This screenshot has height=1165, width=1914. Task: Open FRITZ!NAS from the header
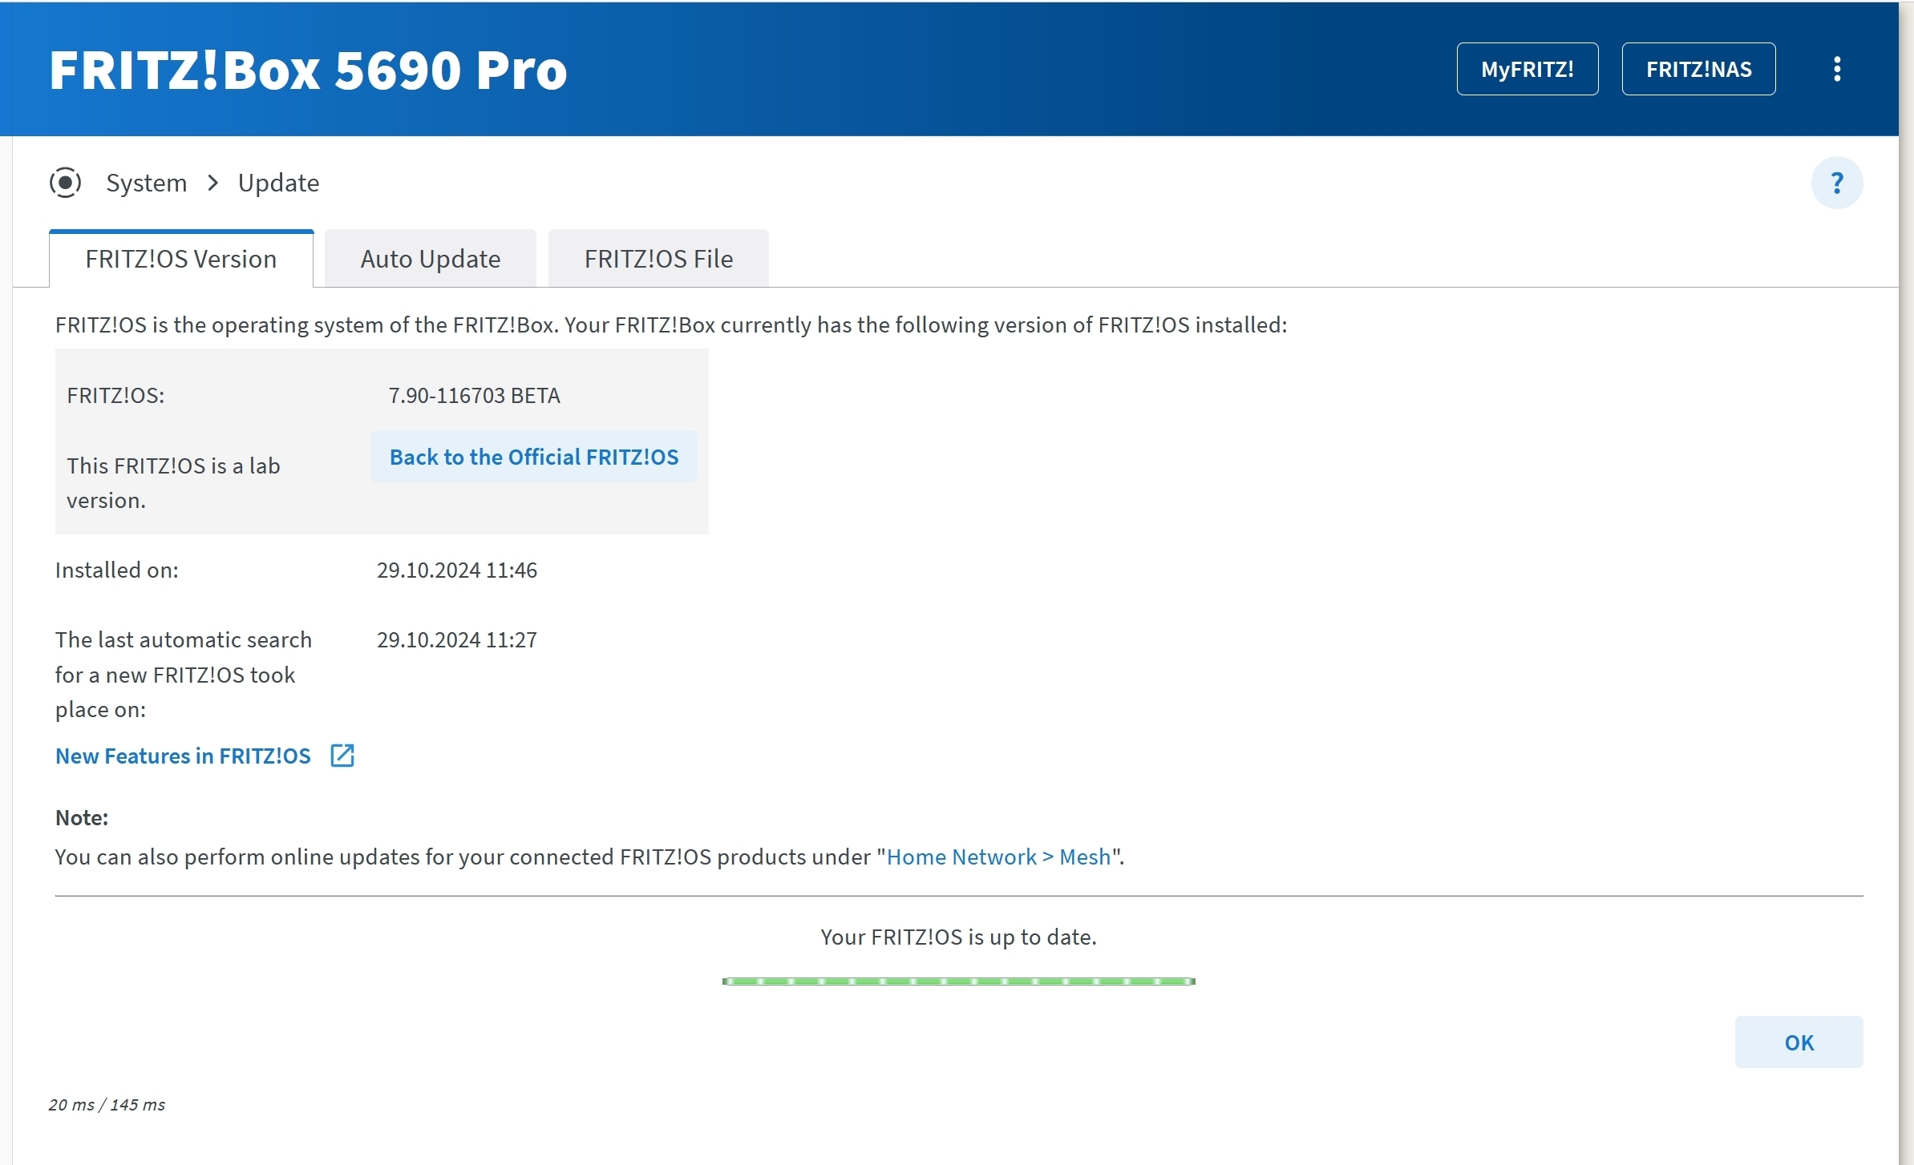(1698, 69)
